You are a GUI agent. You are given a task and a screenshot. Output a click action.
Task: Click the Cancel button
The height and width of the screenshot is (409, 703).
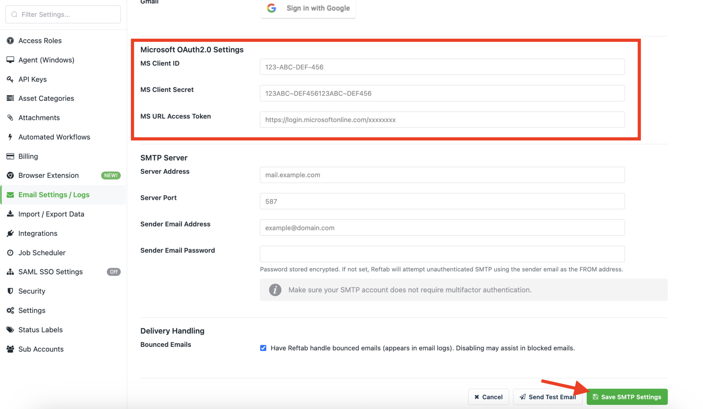pyautogui.click(x=488, y=397)
